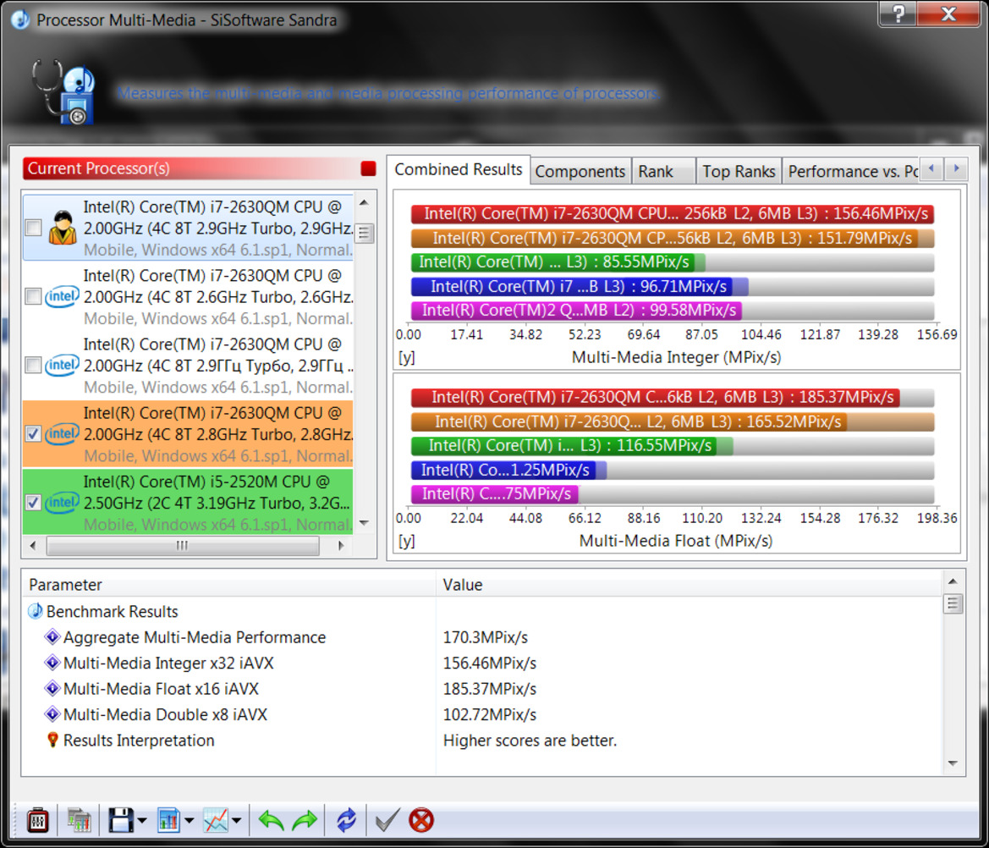Click 'Higher scores are better.' text

pyautogui.click(x=530, y=741)
